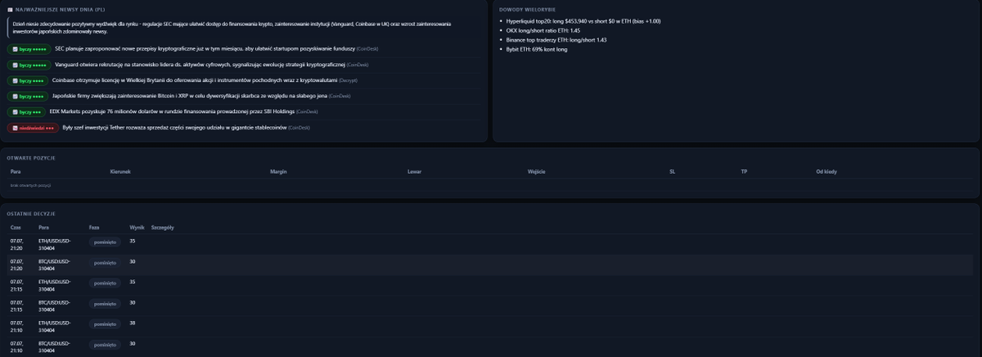Viewport: 982px width, 357px height.
Task: Select the byczy badge on the Japanese firms news
Action: click(x=27, y=96)
